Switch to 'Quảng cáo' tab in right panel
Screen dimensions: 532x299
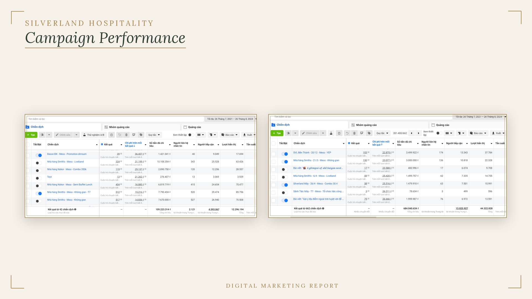point(467,125)
